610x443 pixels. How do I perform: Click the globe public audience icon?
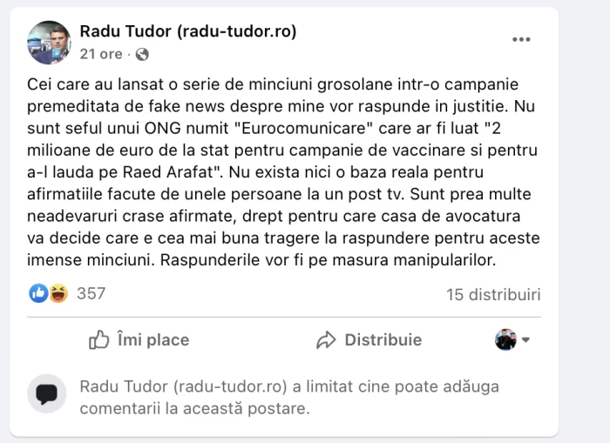pos(142,54)
